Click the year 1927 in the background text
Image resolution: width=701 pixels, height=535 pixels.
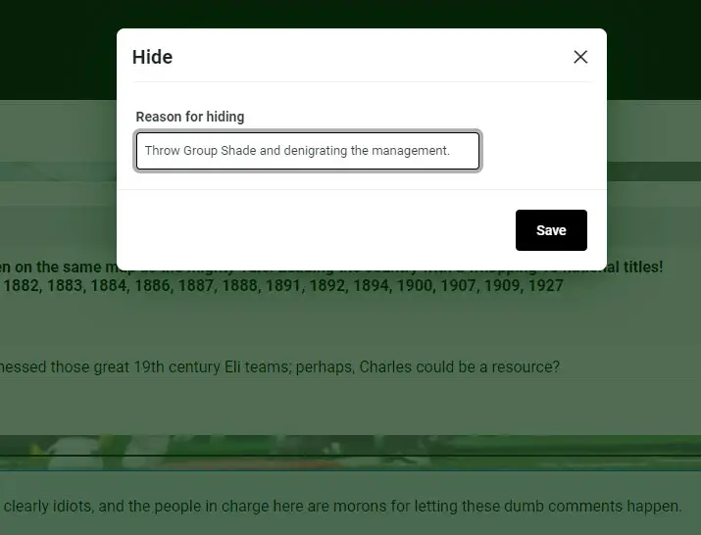tap(544, 286)
